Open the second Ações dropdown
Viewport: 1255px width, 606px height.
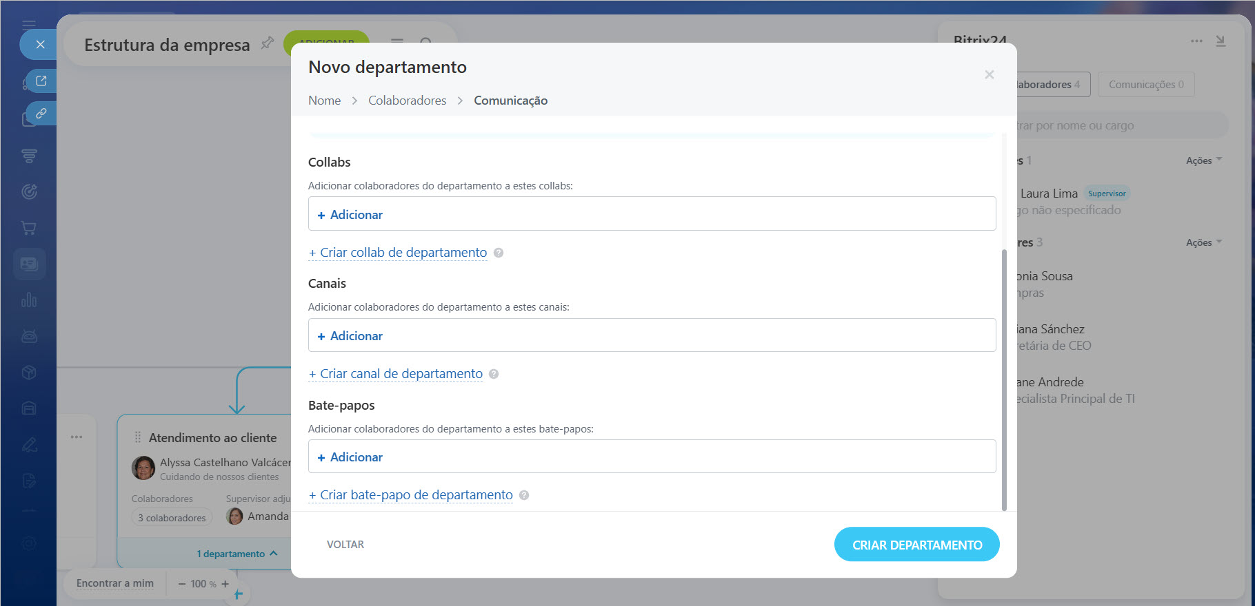[1203, 242]
